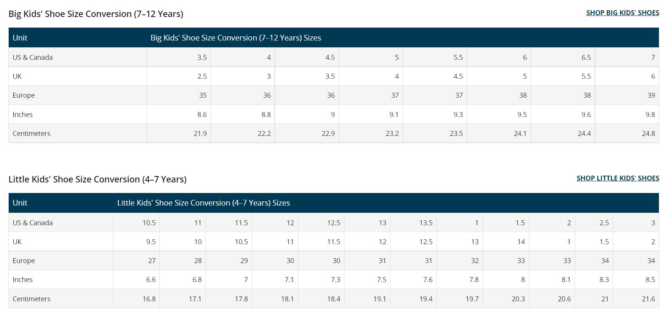This screenshot has height=321, width=671.
Task: Select the 21.9 centimeters cell in Big Kids' table
Action: (200, 134)
